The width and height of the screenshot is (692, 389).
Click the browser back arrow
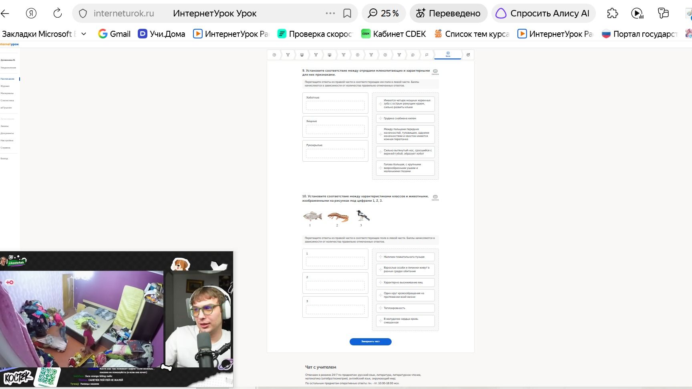coord(5,13)
